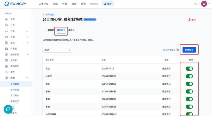The image size is (212, 116).
Task: Click the 種類 column header
Action: [x=166, y=60]
